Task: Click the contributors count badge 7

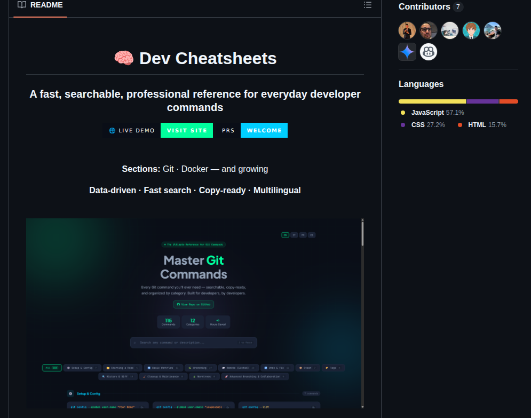Action: (458, 7)
